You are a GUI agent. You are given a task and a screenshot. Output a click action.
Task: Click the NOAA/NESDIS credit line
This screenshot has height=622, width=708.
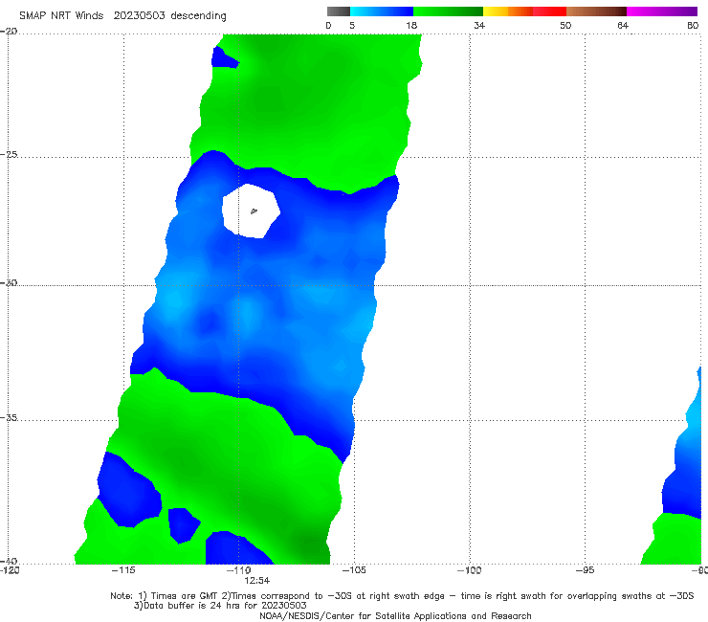click(395, 615)
